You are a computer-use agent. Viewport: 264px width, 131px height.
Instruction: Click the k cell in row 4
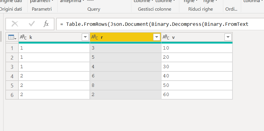pos(54,76)
